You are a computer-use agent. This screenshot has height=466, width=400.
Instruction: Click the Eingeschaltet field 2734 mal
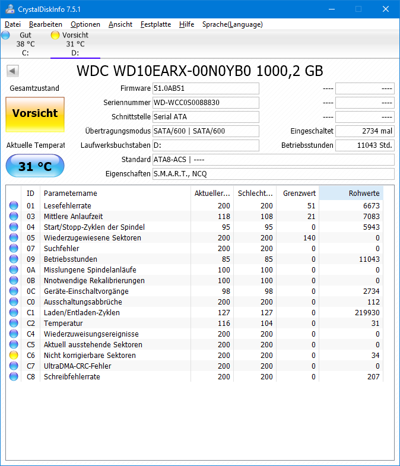[x=365, y=131]
